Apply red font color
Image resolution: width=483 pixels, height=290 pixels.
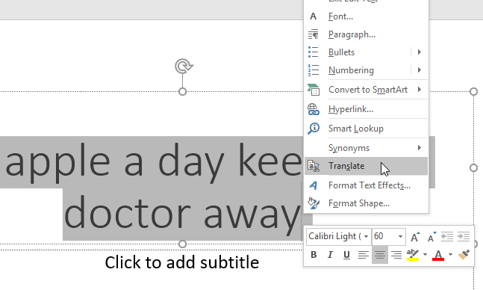(x=438, y=255)
